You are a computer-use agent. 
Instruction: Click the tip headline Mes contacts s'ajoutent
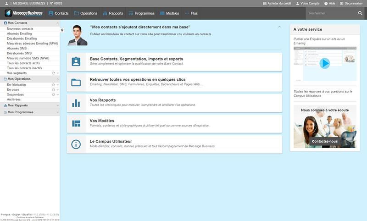[x=140, y=27]
